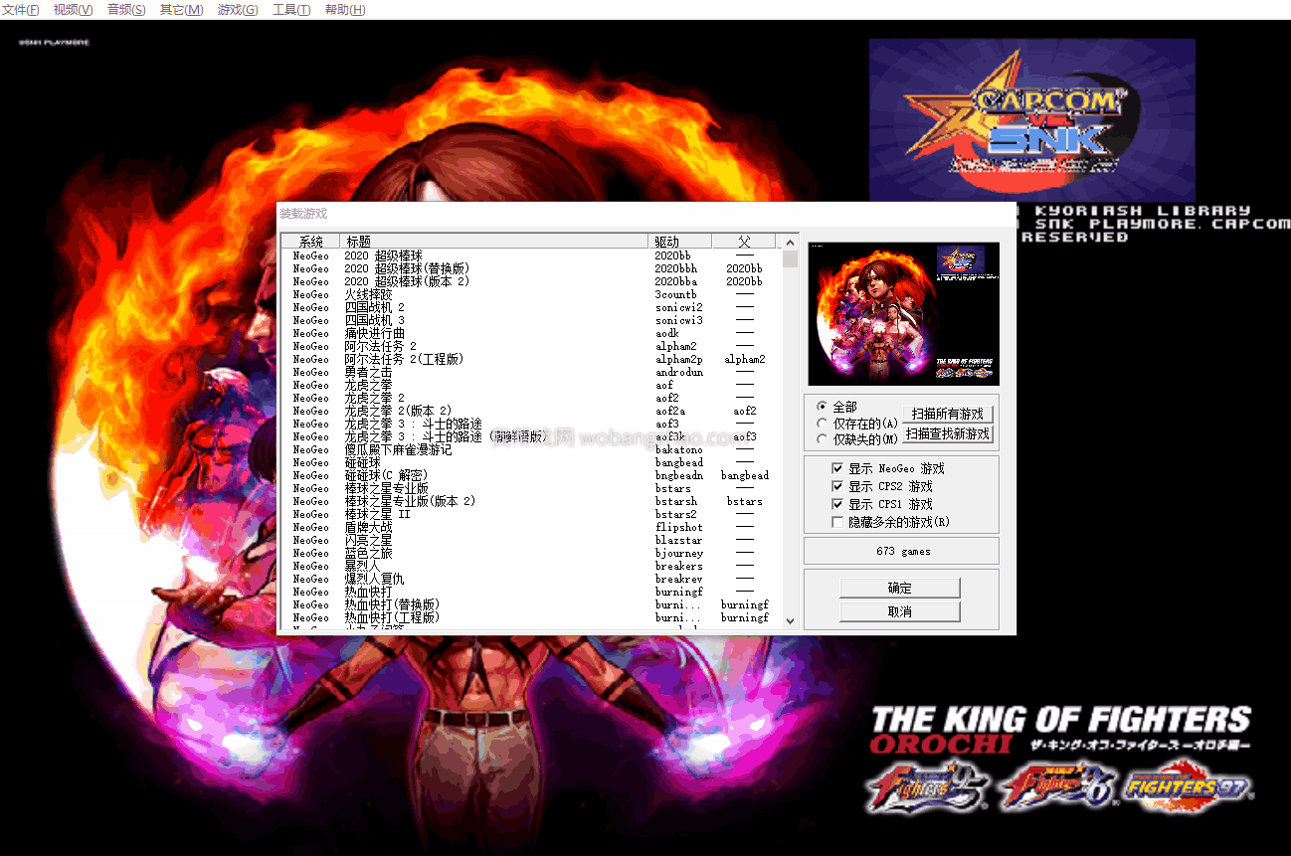Open the 视频(V) menu
1291x856 pixels.
tap(73, 10)
